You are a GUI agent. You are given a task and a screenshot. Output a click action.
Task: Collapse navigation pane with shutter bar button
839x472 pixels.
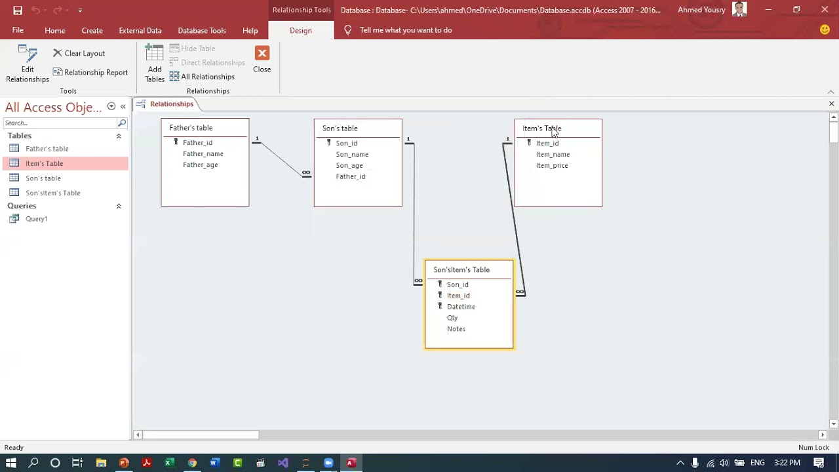(x=123, y=106)
